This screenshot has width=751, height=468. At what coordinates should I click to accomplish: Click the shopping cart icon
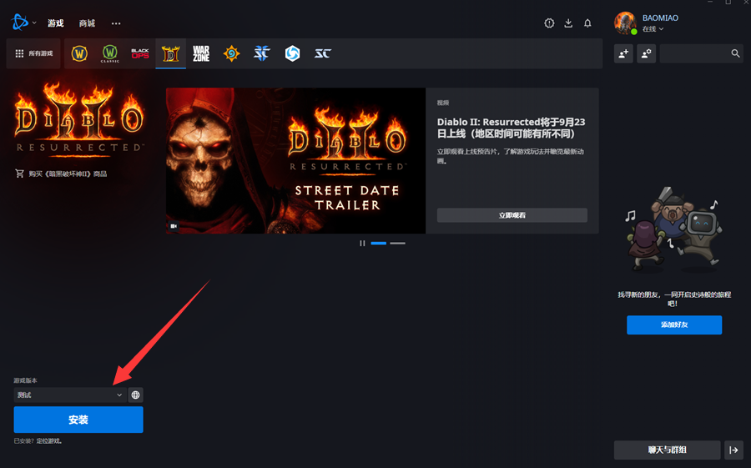point(20,174)
